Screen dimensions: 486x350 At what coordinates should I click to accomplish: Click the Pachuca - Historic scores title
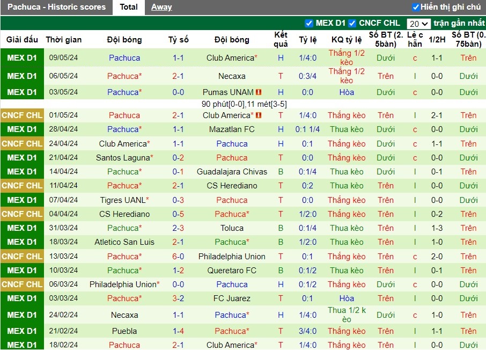(x=56, y=7)
